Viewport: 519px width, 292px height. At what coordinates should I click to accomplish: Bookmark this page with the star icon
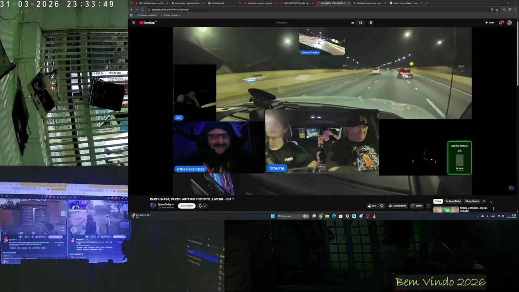(x=497, y=9)
